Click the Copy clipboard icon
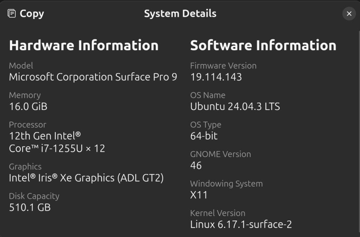 [x=12, y=14]
